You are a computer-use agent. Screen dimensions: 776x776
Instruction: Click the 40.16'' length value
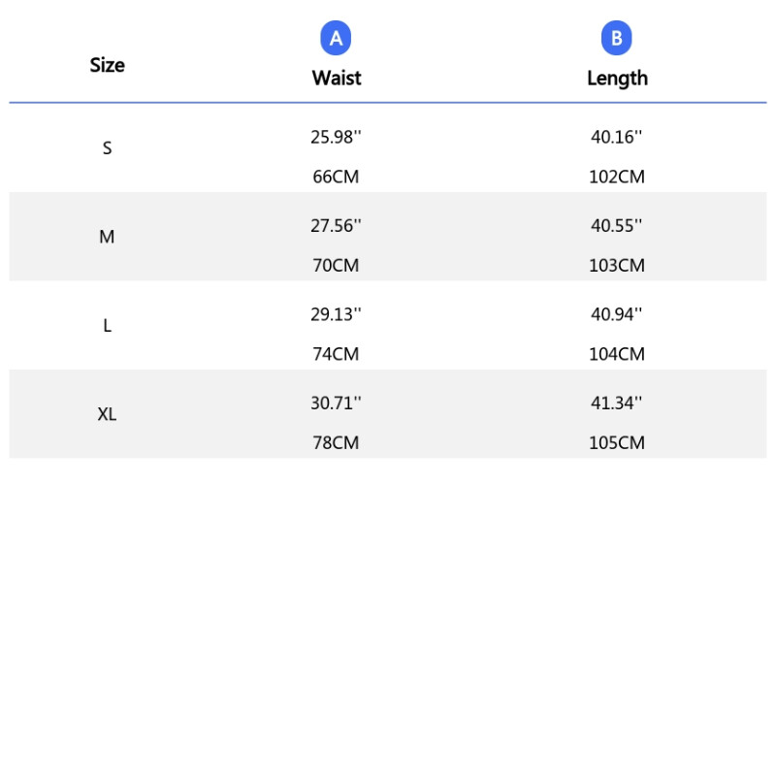(617, 138)
